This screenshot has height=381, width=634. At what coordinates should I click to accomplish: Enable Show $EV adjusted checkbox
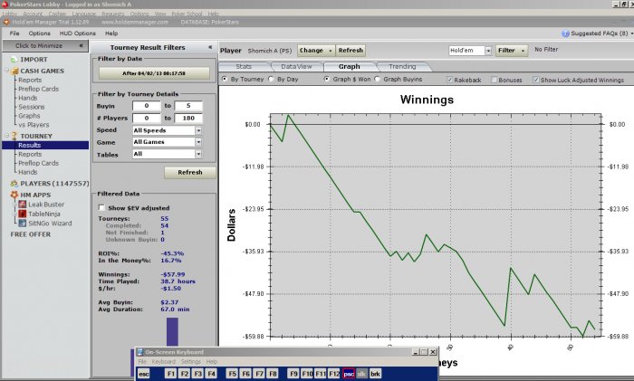pyautogui.click(x=101, y=207)
